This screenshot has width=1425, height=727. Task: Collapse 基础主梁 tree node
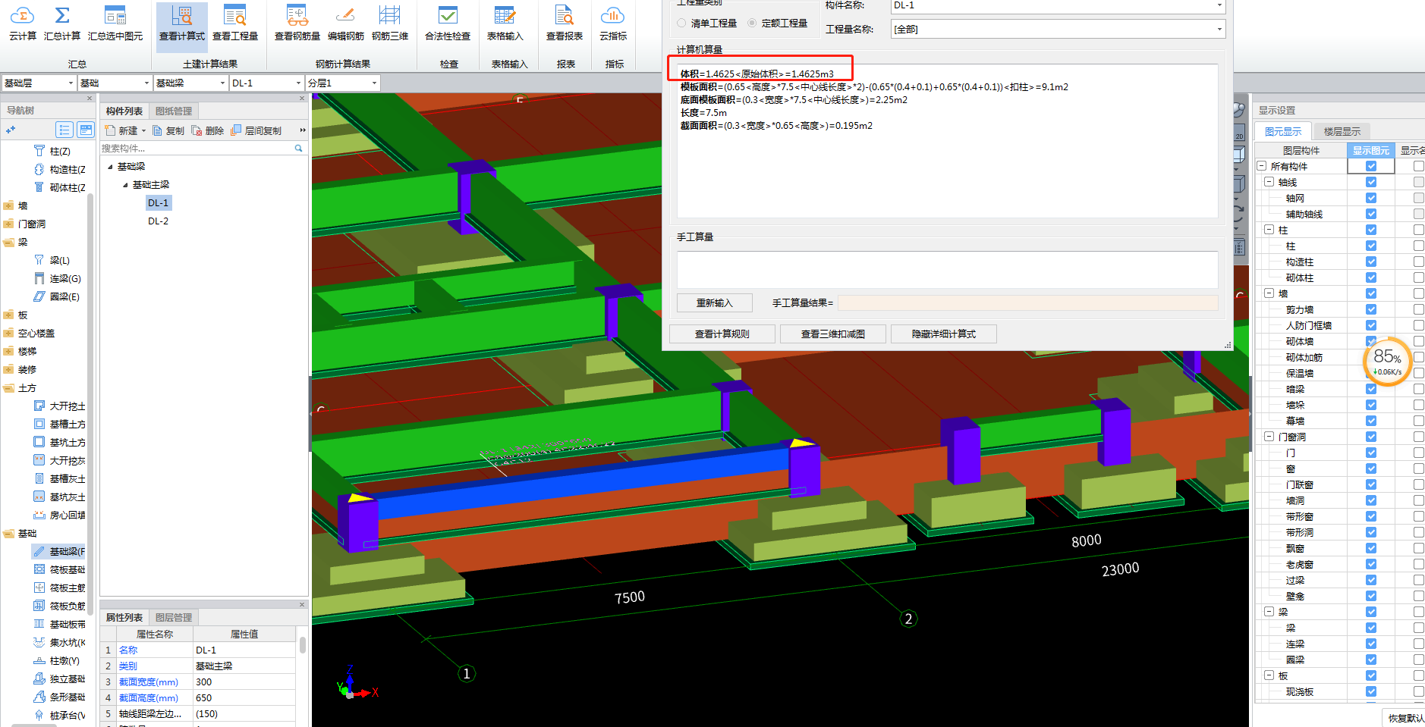[125, 184]
